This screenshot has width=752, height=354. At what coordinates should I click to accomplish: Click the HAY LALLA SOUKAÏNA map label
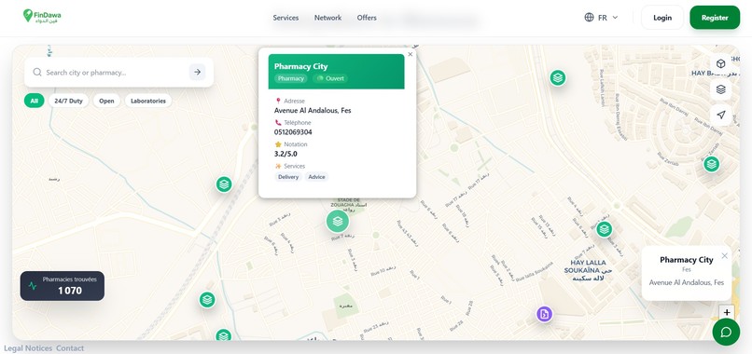588,270
